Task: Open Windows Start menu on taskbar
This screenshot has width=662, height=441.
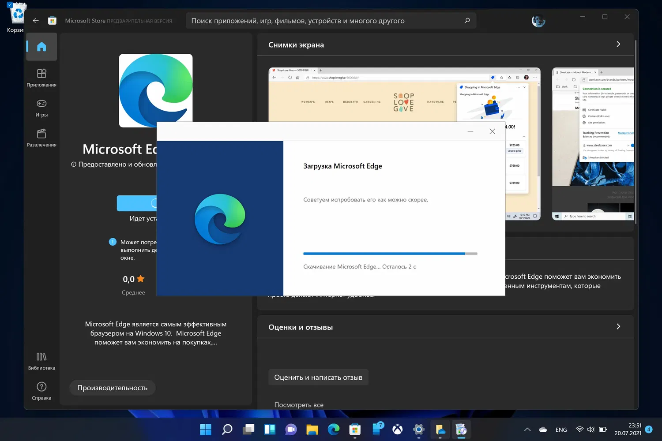Action: click(206, 430)
